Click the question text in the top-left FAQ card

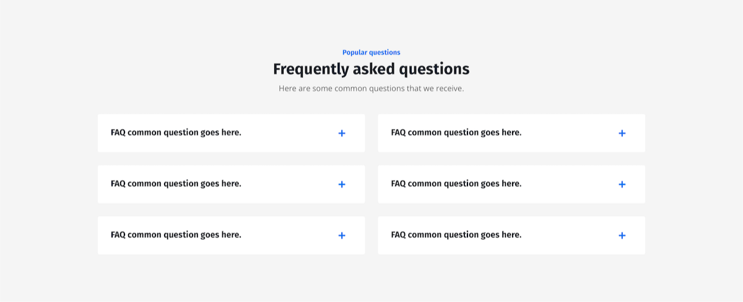coord(176,133)
